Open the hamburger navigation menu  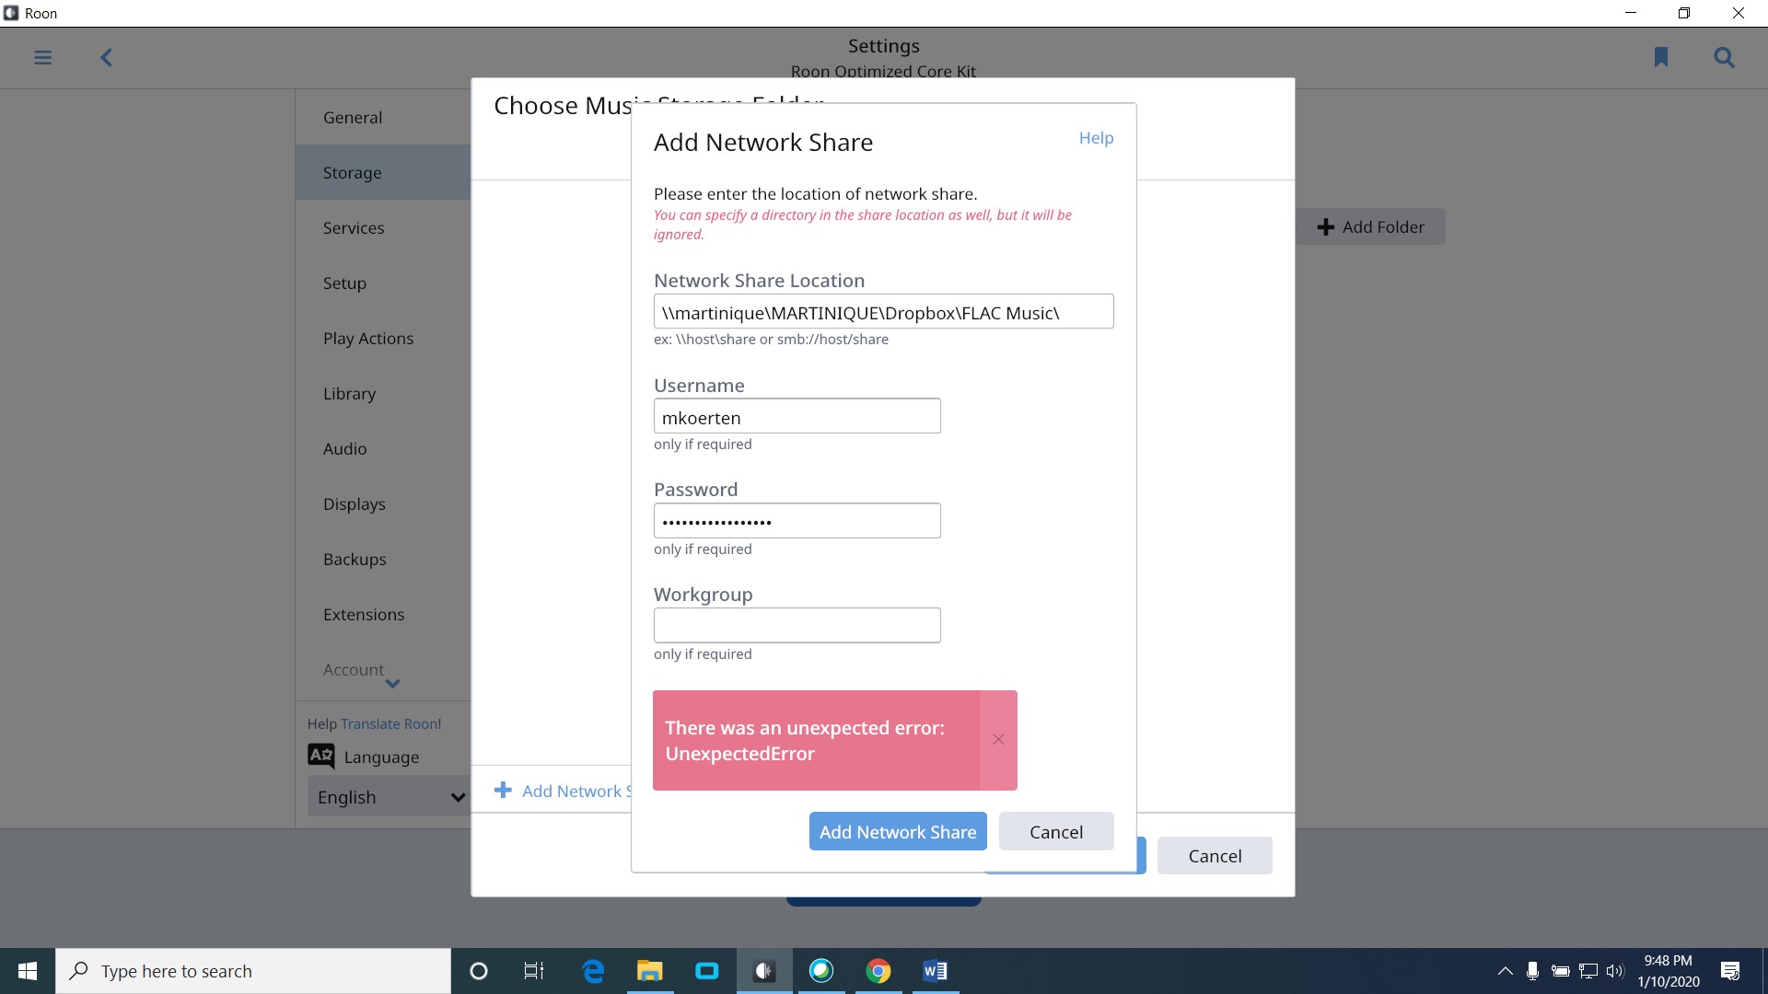pos(42,57)
